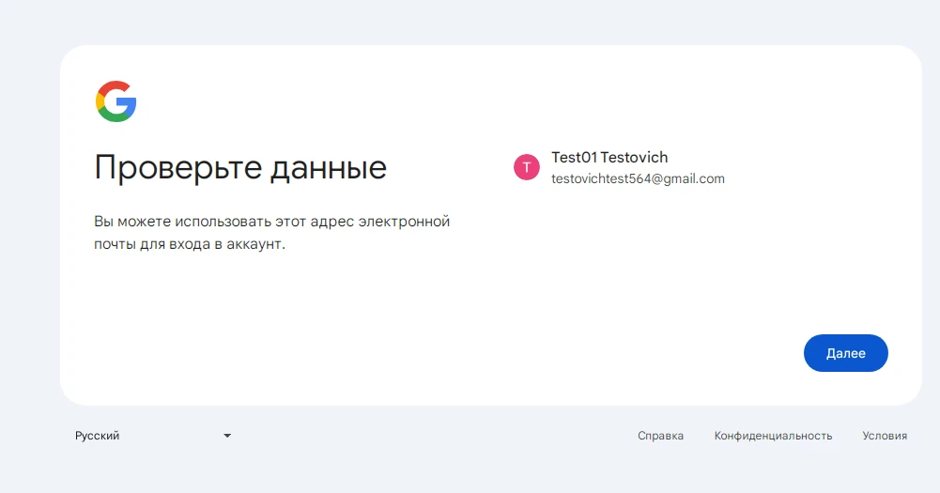
Task: Open the Конфиденциальность link
Action: (773, 436)
